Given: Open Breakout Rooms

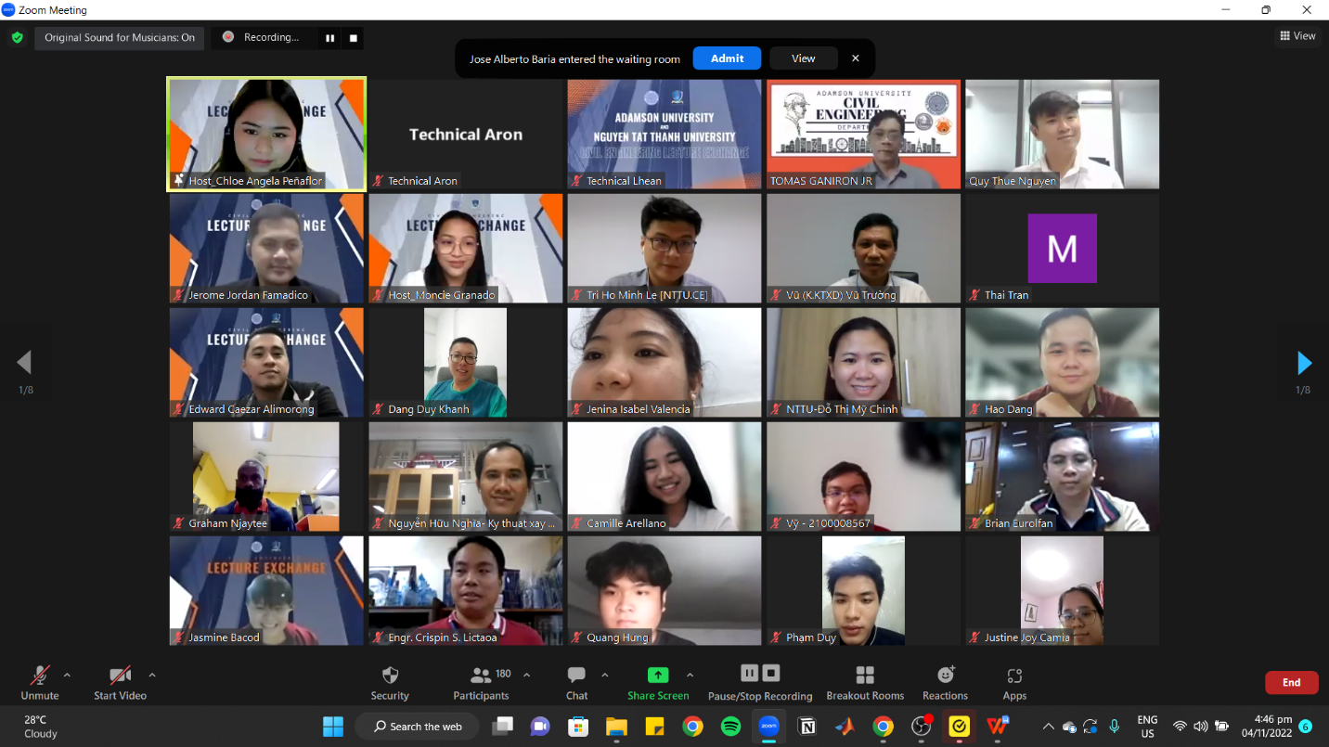Looking at the screenshot, I should point(865,682).
